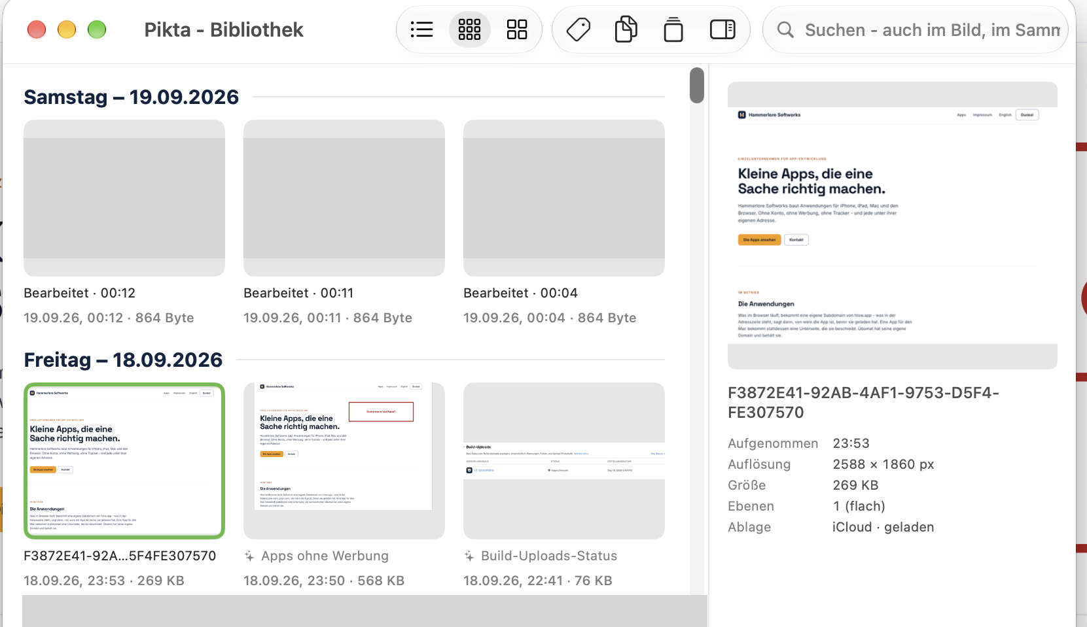
Task: Click metadata 19.09.26, 00:12 · 864 Byte
Action: click(109, 318)
